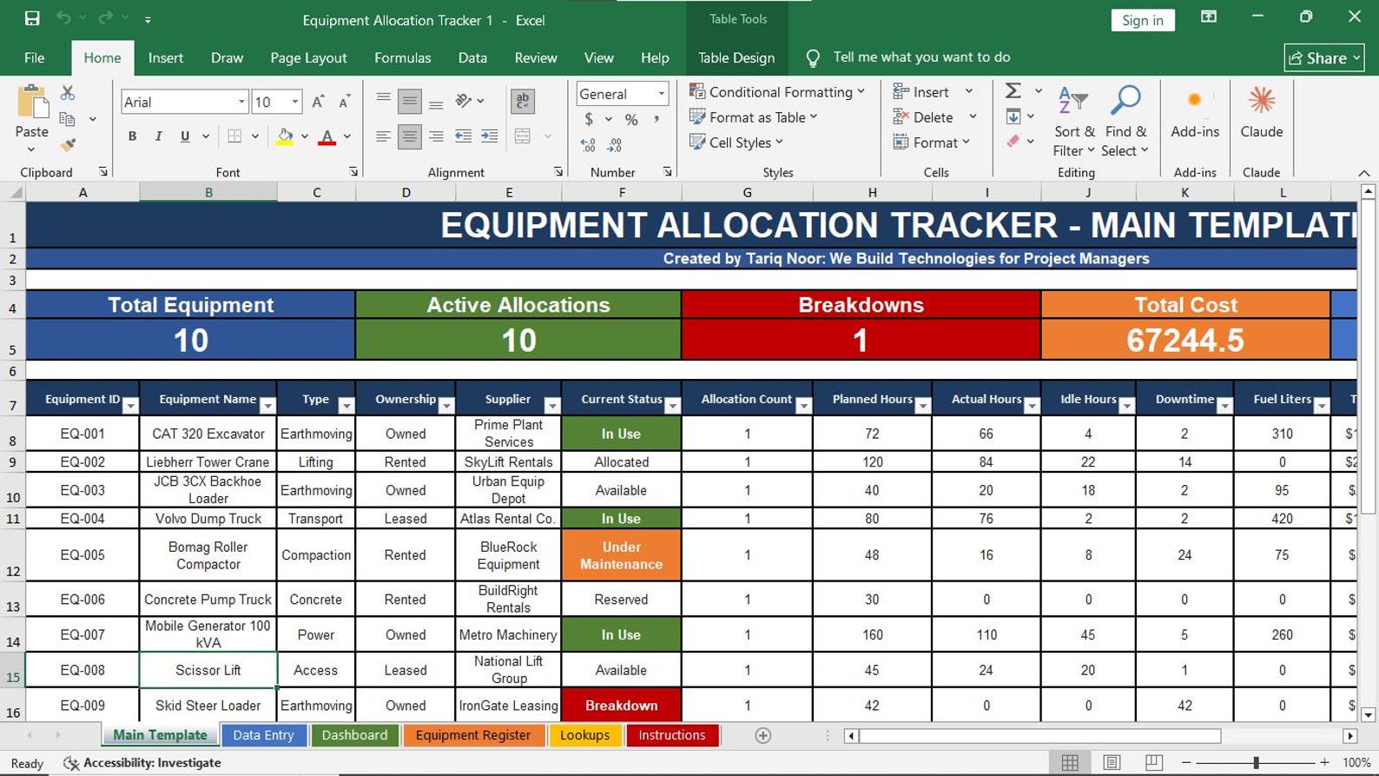
Task: Click the Decrease Indent icon
Action: [x=463, y=136]
